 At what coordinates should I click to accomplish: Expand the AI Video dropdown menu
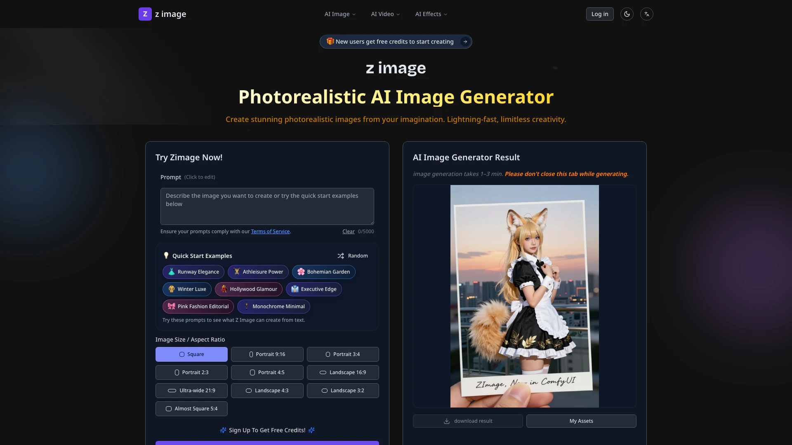tap(385, 14)
